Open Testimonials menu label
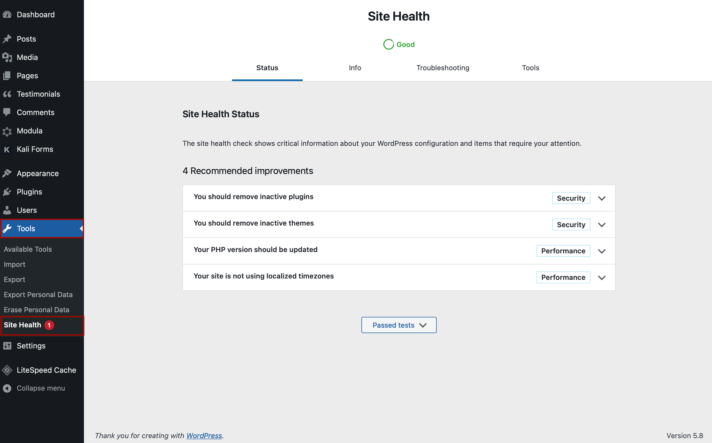The height and width of the screenshot is (443, 712). [38, 94]
